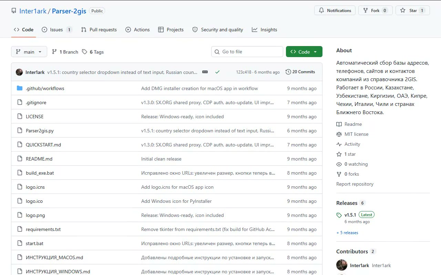Click Report repository link
The width and height of the screenshot is (441, 275).
tap(355, 184)
